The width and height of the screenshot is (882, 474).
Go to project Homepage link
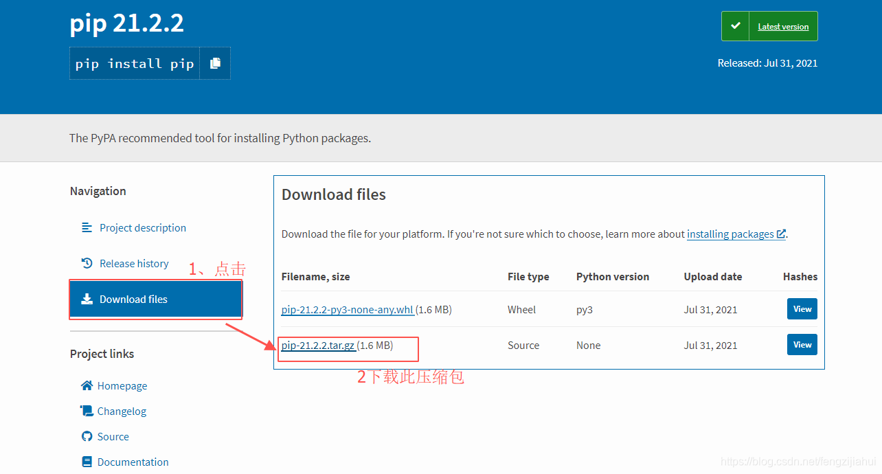[122, 385]
